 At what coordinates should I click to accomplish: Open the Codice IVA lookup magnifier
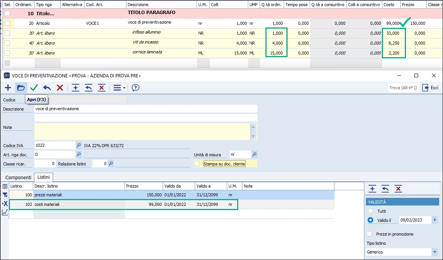(x=79, y=145)
